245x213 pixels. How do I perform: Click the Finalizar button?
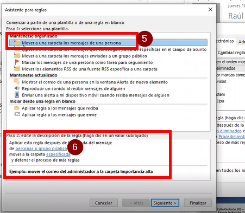point(198,203)
